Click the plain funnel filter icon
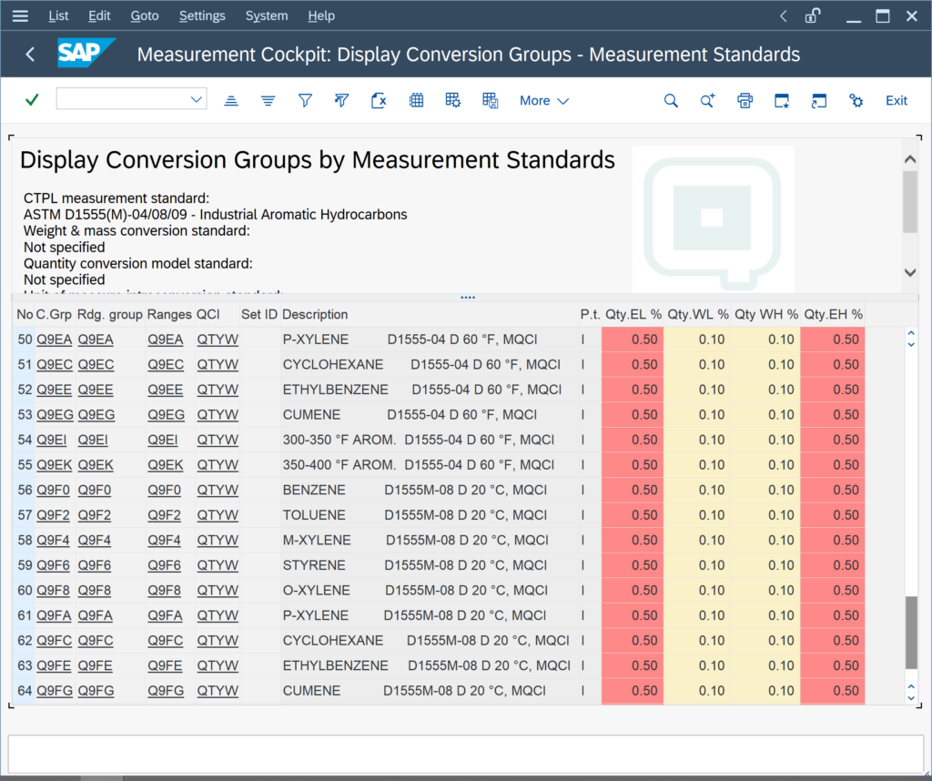Viewport: 932px width, 781px height. (x=305, y=100)
